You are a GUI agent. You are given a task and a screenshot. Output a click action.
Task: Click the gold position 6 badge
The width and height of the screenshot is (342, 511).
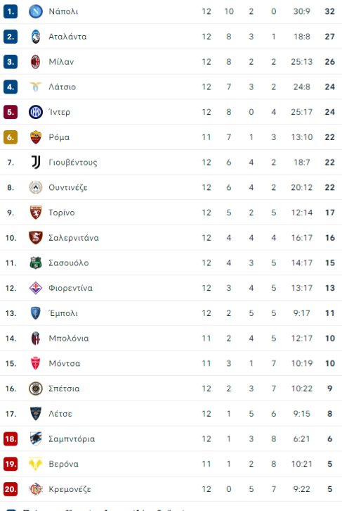tap(11, 137)
